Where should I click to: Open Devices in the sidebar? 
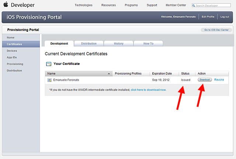click(x=12, y=51)
